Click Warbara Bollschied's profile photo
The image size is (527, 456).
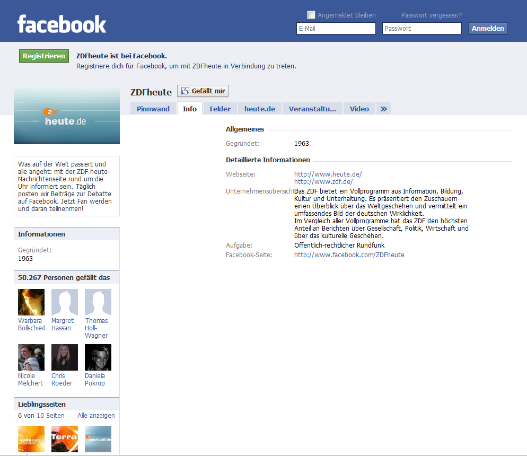(x=31, y=302)
